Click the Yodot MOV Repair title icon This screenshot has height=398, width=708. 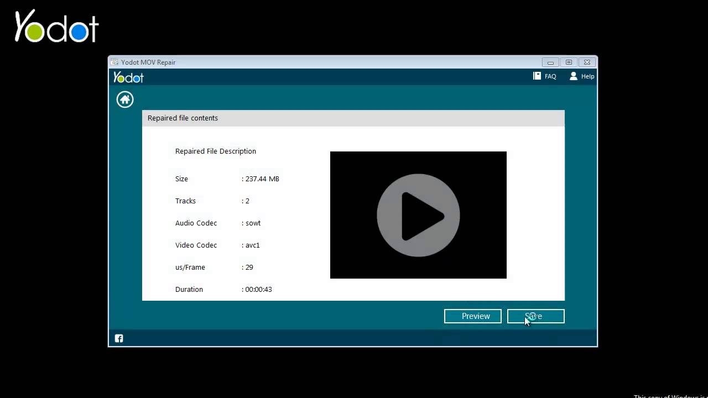coord(114,62)
